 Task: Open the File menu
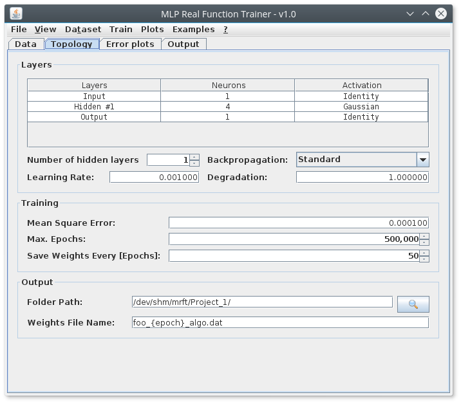tap(19, 30)
